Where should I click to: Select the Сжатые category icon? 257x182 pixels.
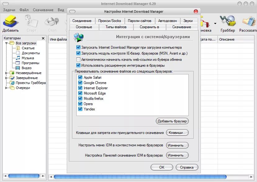[18, 48]
